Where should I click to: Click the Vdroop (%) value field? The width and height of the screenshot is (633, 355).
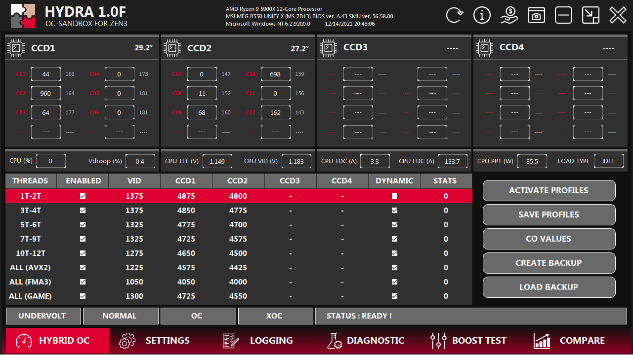pyautogui.click(x=140, y=161)
